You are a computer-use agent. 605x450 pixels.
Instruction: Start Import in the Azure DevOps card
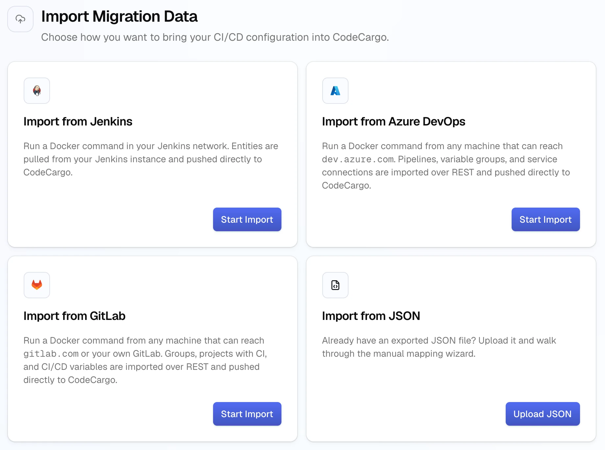pyautogui.click(x=546, y=219)
